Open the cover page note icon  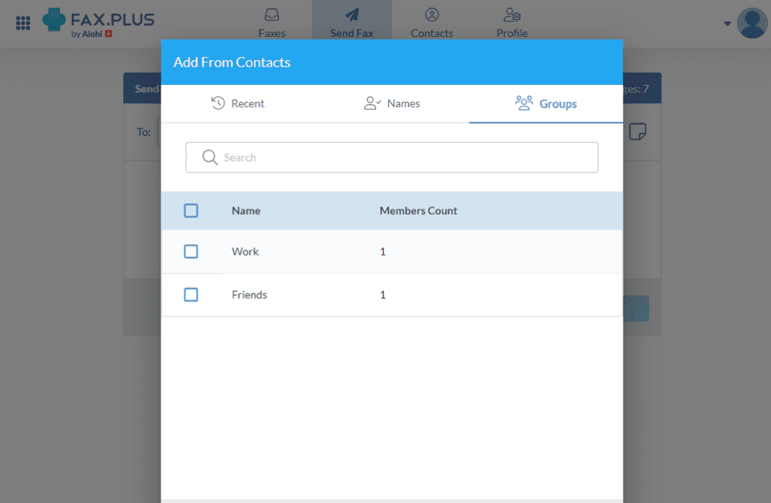(638, 132)
